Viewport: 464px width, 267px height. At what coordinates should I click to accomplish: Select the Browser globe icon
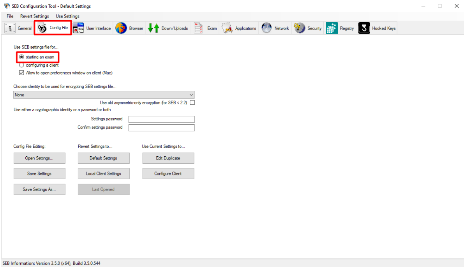point(121,28)
